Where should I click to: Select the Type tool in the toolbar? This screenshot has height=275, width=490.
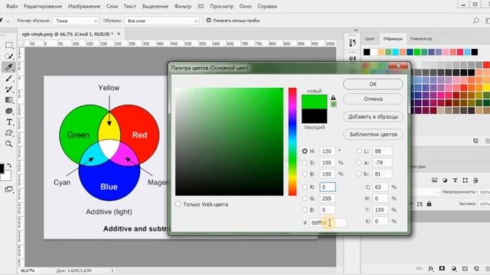pos(8,122)
